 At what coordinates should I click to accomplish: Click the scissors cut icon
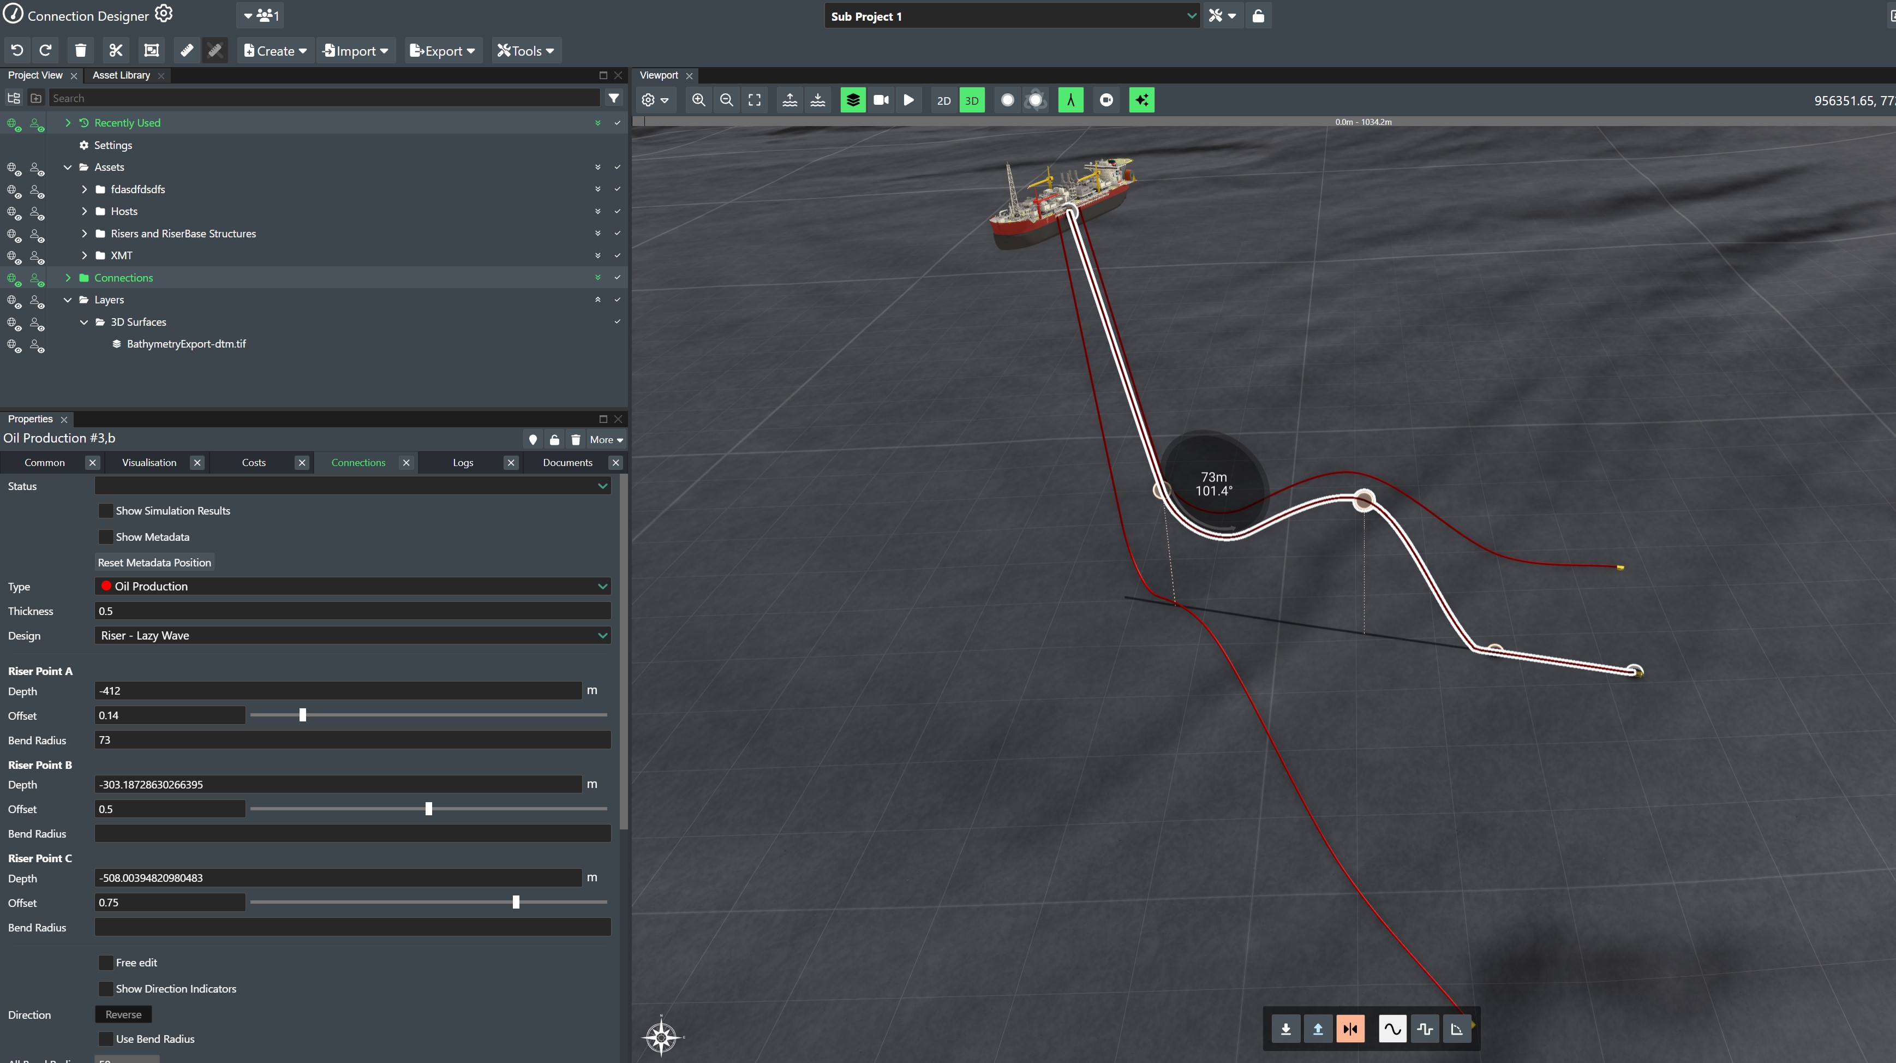coord(116,51)
